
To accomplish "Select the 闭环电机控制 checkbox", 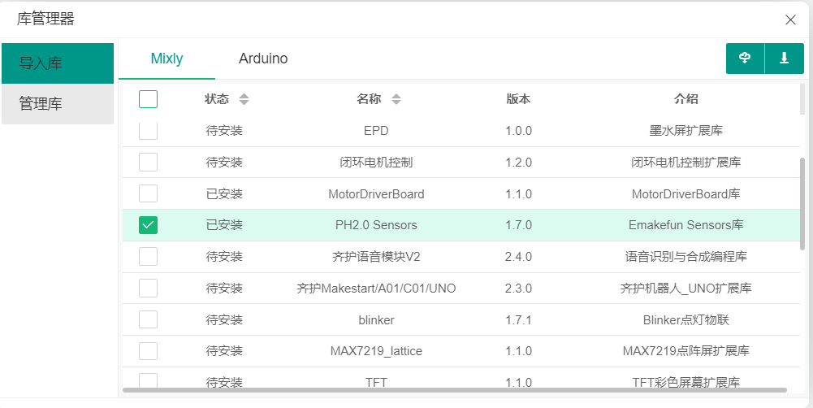I will coord(149,162).
